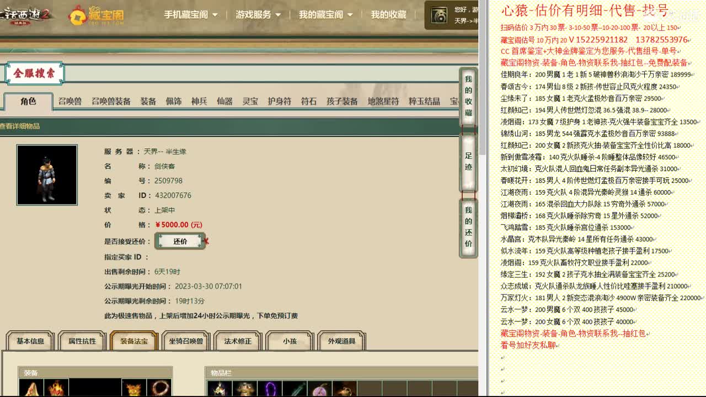Switch to the 法术修正 detail tab
Image resolution: width=706 pixels, height=397 pixels.
[238, 341]
